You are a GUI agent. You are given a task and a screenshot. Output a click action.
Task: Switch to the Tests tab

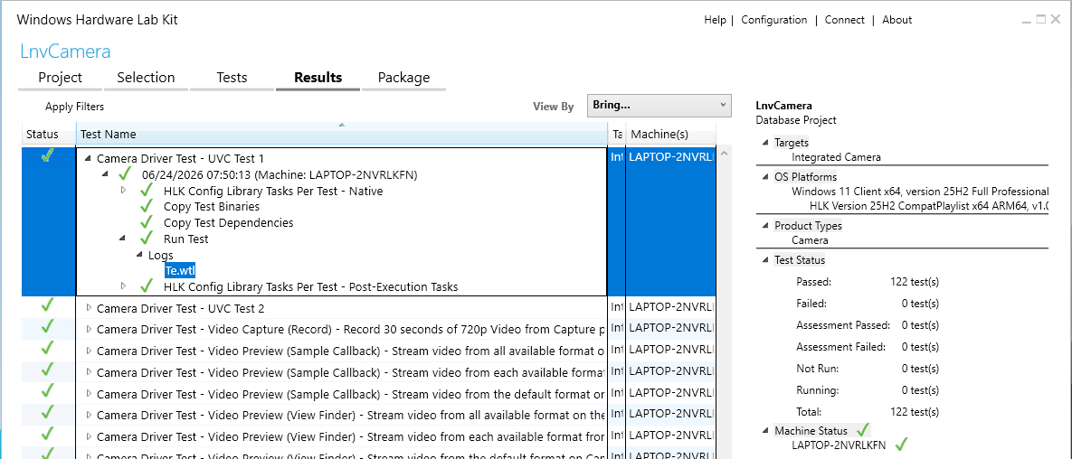(x=232, y=78)
